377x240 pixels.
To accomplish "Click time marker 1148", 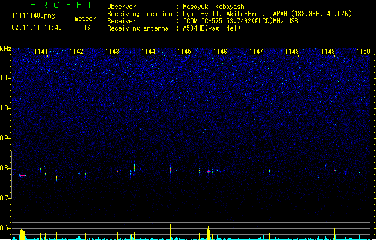I will 292,52.
